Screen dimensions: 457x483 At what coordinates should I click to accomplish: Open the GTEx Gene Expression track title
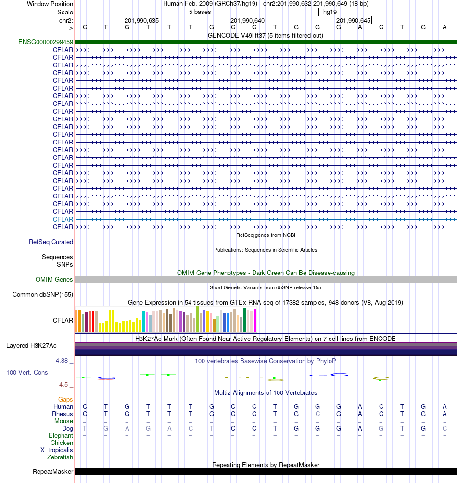tap(265, 302)
